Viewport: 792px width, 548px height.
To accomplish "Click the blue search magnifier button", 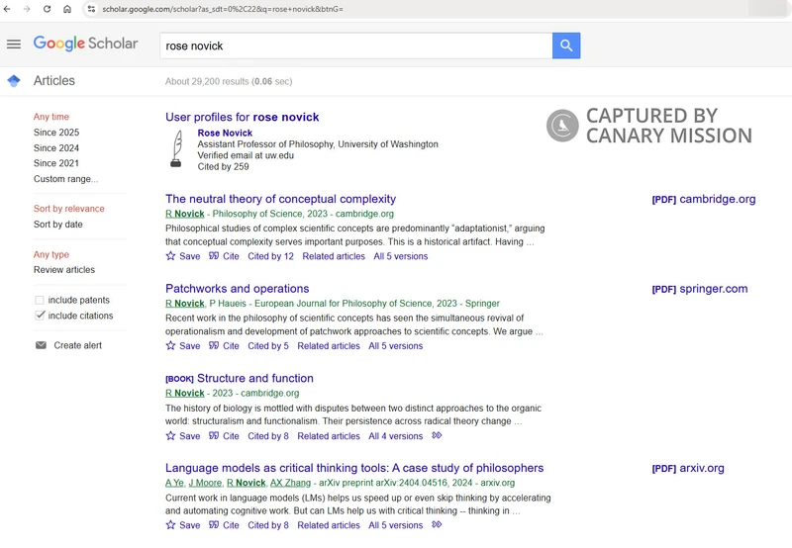I will (566, 46).
